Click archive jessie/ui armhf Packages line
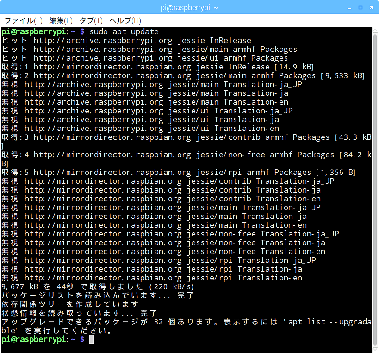The image size is (379, 354). [145, 58]
